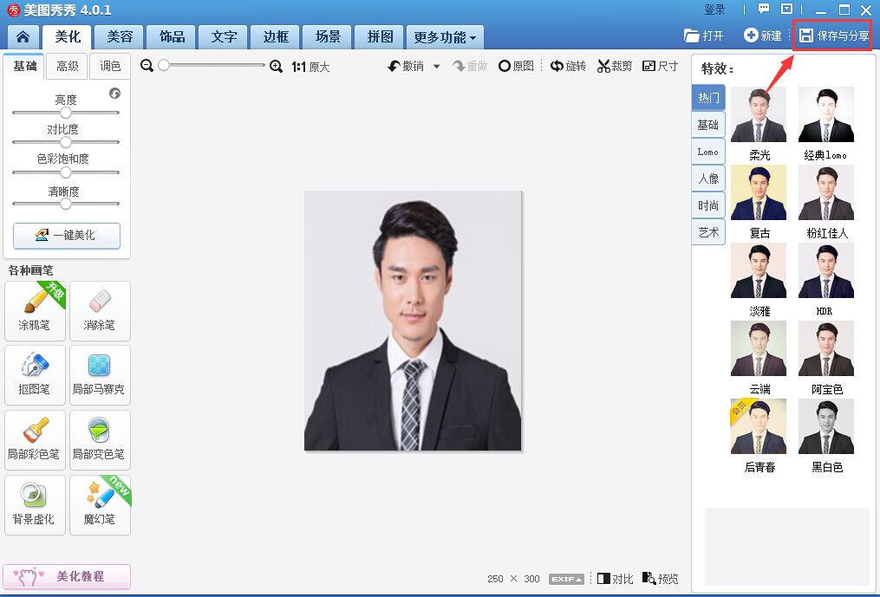The width and height of the screenshot is (880, 597).
Task: Click the 一键美化 one-click beautify button
Action: 67,236
